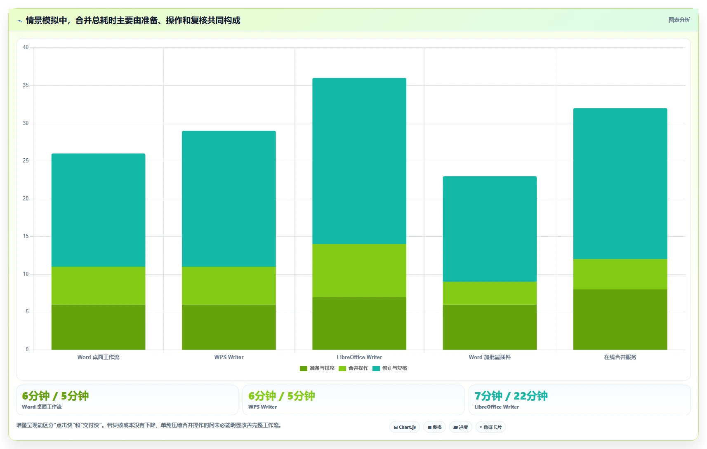Click the y-axis tick label 10
The height and width of the screenshot is (449, 707).
point(26,274)
